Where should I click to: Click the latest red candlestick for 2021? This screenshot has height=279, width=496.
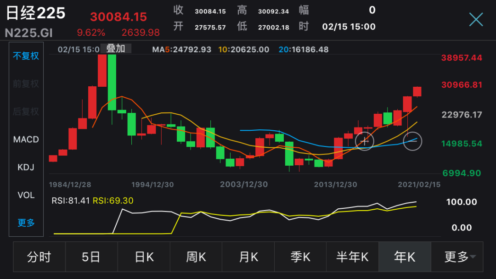click(x=417, y=92)
